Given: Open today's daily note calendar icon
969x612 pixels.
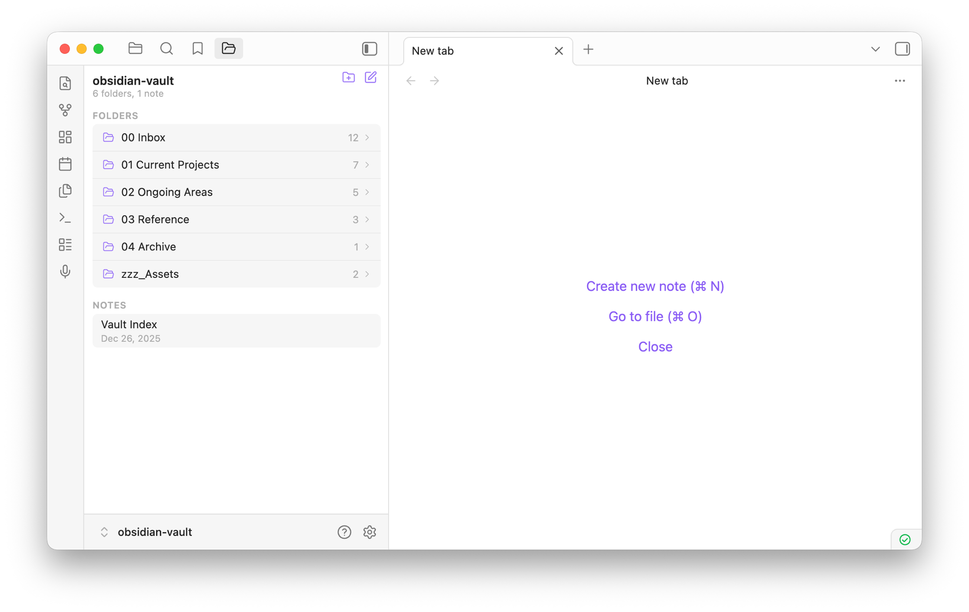Looking at the screenshot, I should (65, 164).
